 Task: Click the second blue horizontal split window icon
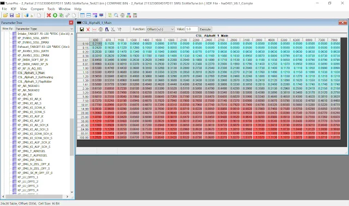click(x=88, y=15)
